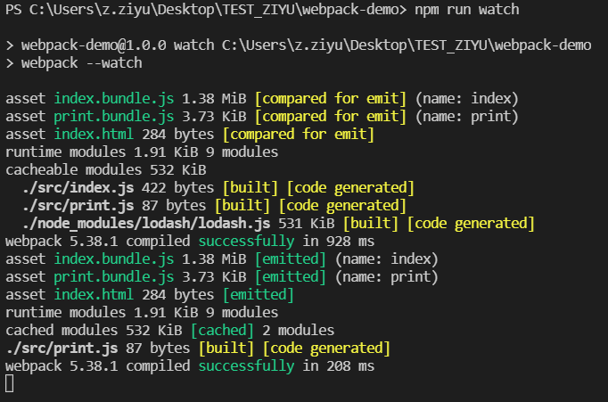
Task: Click the last './src/print.js' line above '208 ms'
Action: click(x=198, y=349)
